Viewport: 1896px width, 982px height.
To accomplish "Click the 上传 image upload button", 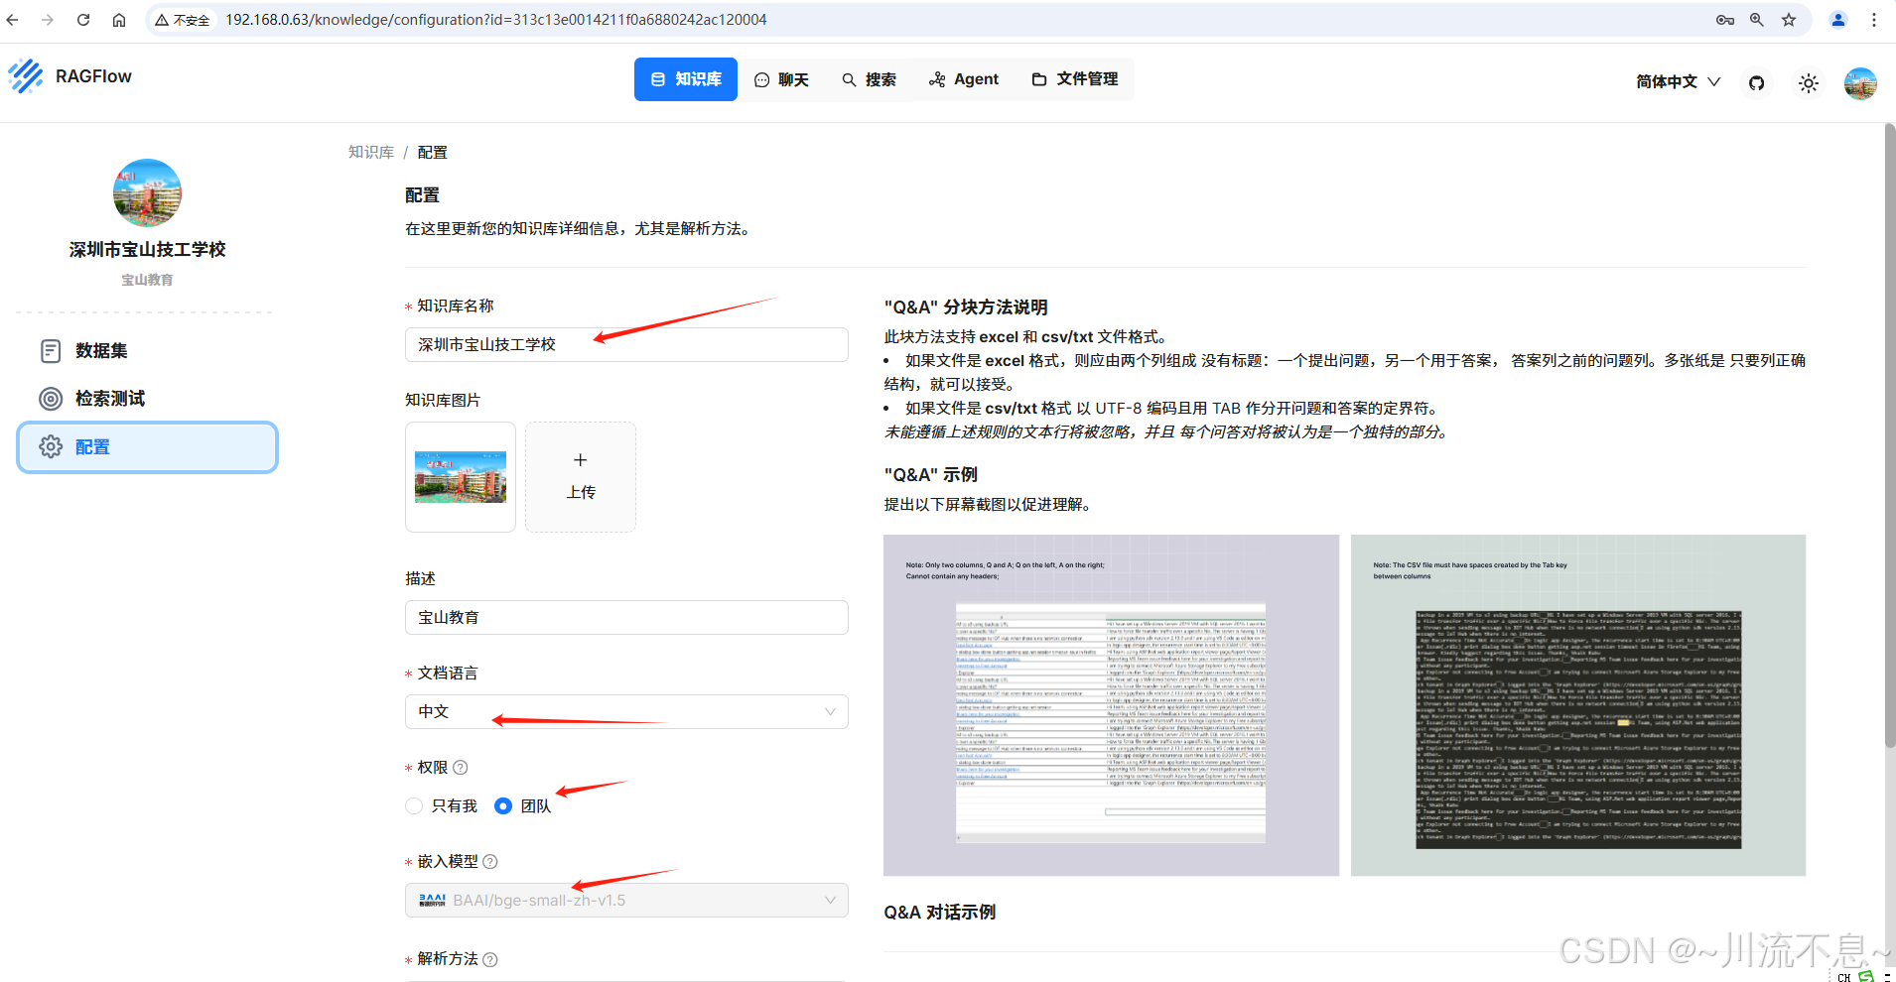I will [x=581, y=477].
